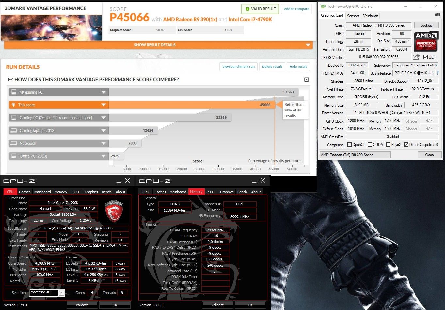Expand the This score dropdown arrow

pyautogui.click(x=103, y=105)
